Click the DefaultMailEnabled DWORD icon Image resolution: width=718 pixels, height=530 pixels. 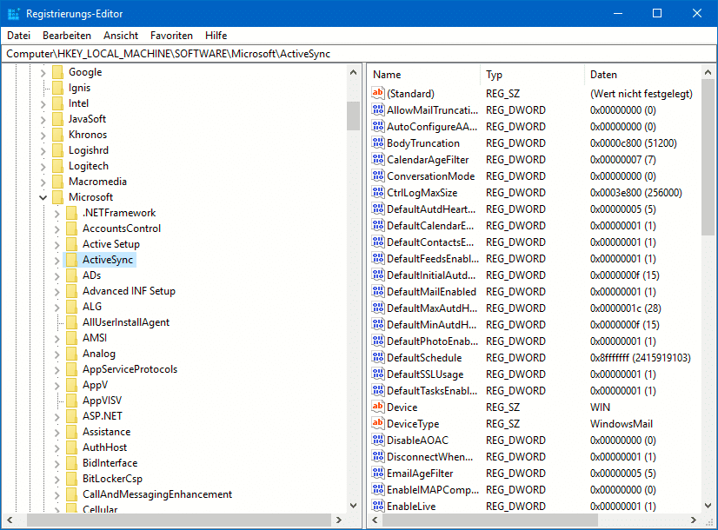tap(378, 291)
